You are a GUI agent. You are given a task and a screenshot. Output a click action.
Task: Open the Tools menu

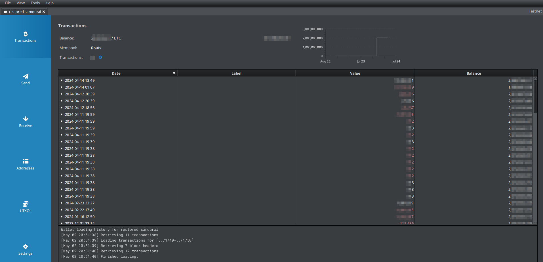pyautogui.click(x=35, y=3)
